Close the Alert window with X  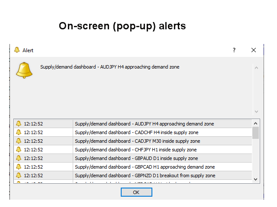tap(254, 50)
